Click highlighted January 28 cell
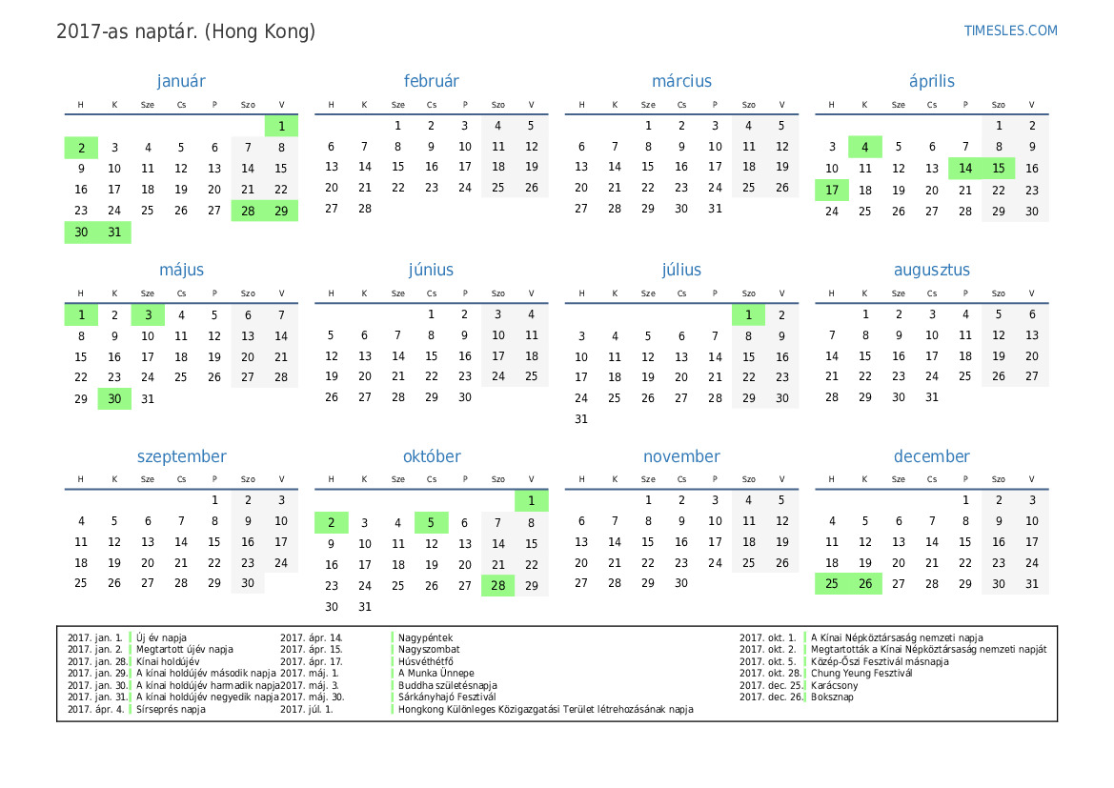Image resolution: width=1114 pixels, height=788 pixels. coord(248,211)
